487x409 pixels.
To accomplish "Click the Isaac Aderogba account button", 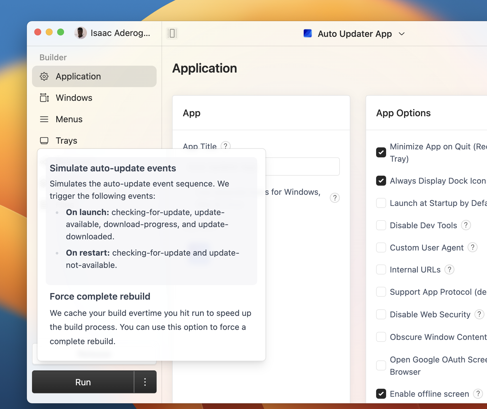I will [x=111, y=33].
